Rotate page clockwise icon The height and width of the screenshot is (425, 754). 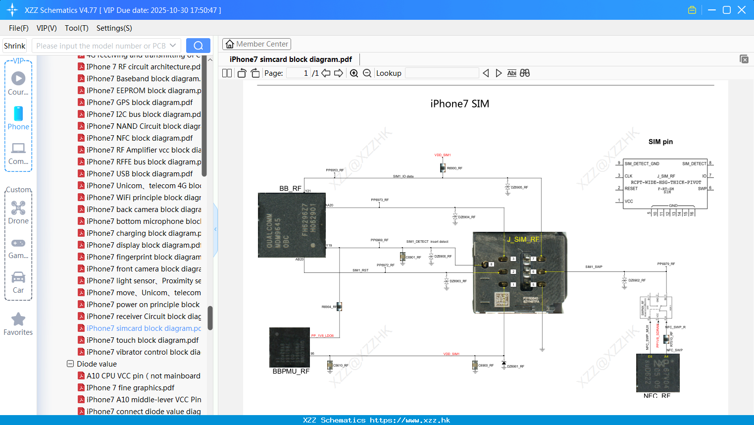coord(255,73)
